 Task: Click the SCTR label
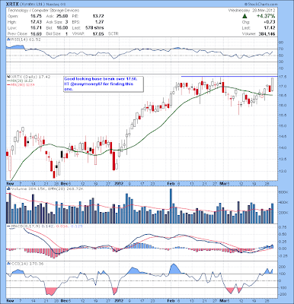[x=113, y=33]
